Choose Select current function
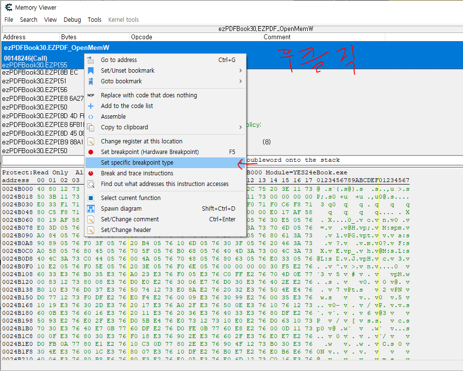463x371 pixels. coord(165,198)
